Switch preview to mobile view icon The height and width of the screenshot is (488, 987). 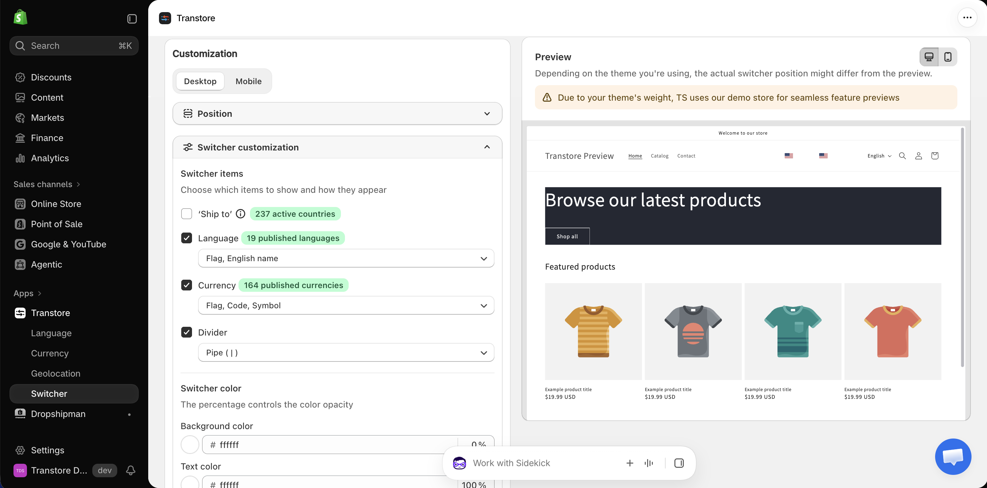click(948, 57)
